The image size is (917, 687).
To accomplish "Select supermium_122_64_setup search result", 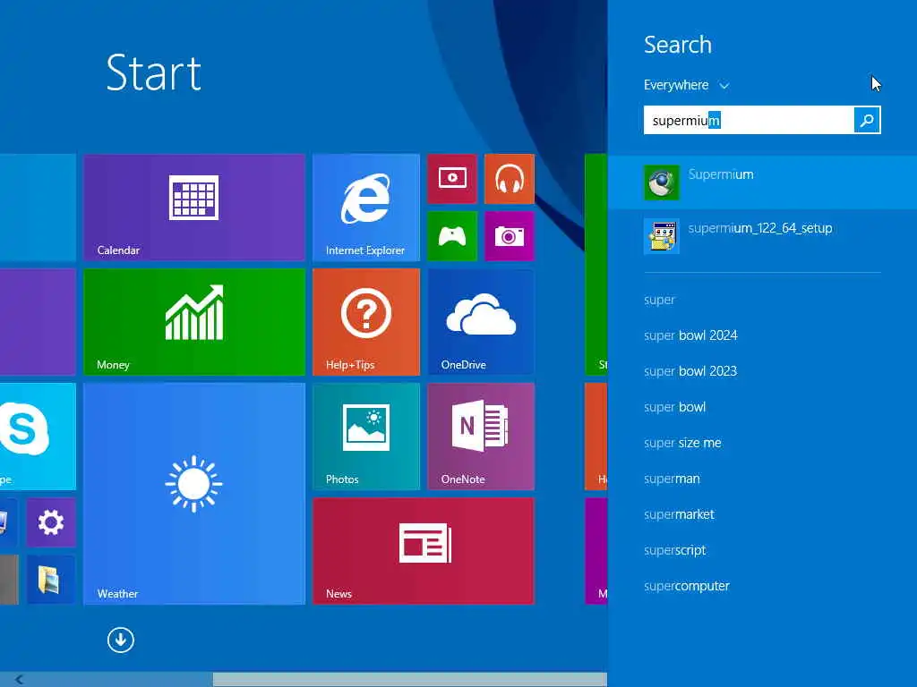I will (x=763, y=236).
